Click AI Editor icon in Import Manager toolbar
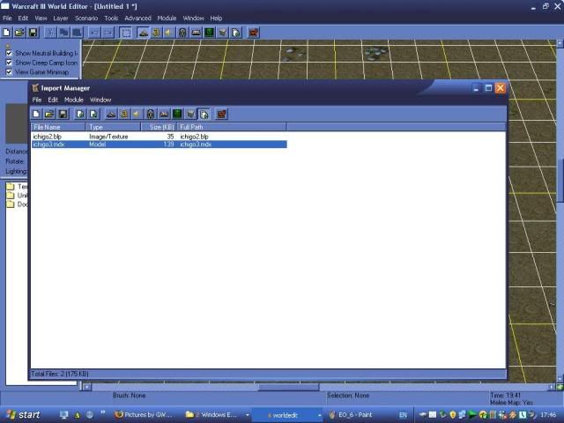Screen dimensions: 564x423 point(177,115)
